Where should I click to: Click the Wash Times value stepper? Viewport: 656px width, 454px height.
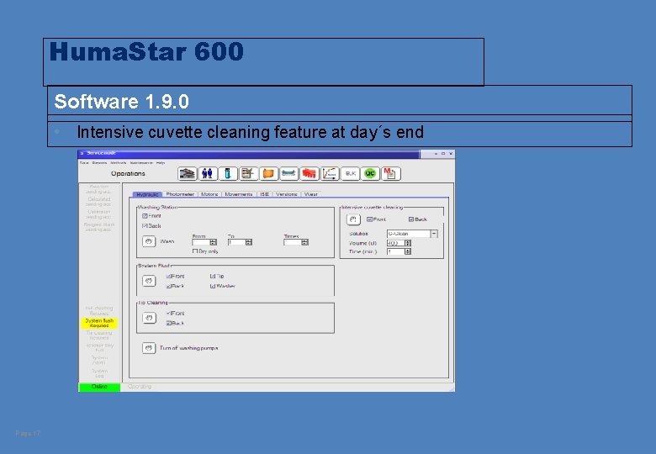point(305,242)
